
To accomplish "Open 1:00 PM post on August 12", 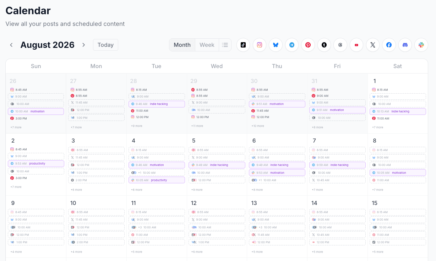I will coord(217,242).
